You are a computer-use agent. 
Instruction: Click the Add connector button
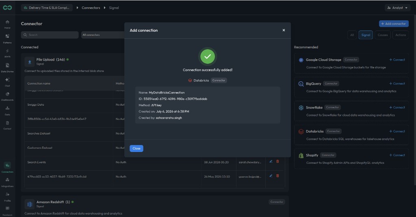pos(394,24)
